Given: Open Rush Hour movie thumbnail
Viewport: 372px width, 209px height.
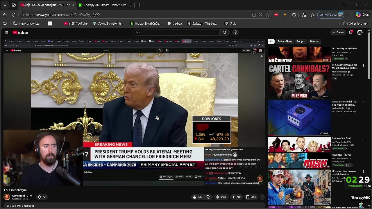Looking at the screenshot, I should pyautogui.click(x=299, y=161).
